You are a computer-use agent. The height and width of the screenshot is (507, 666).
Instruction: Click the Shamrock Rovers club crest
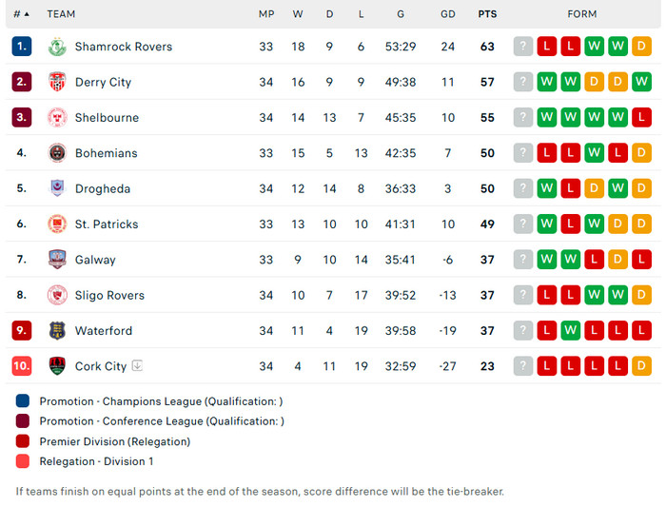click(x=57, y=47)
